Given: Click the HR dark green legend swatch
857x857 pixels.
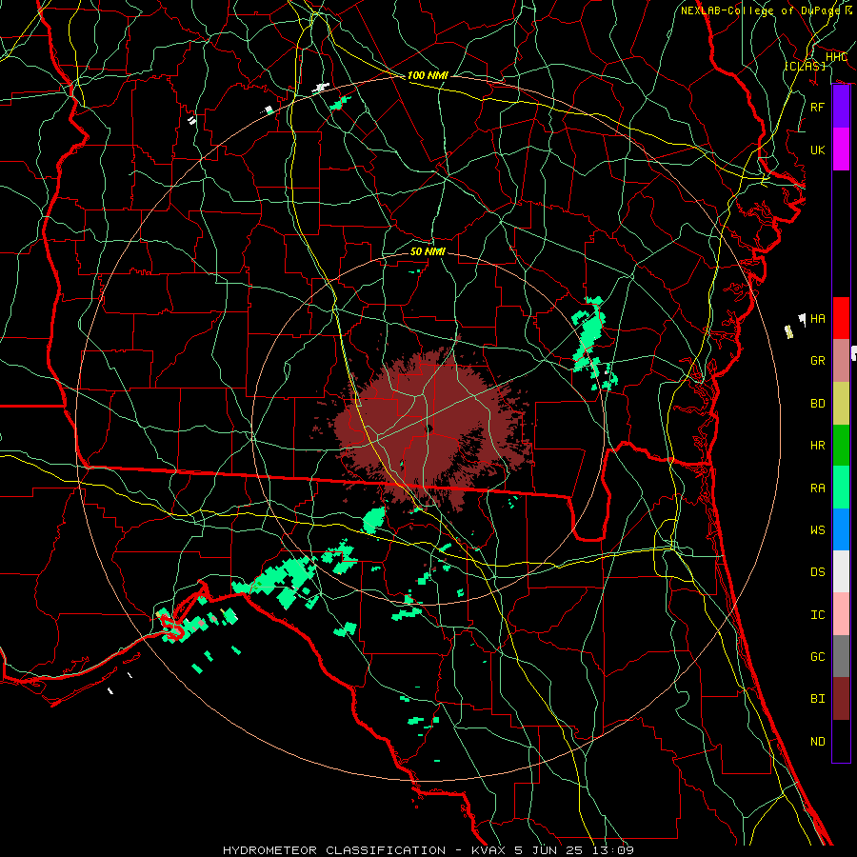Looking at the screenshot, I should pyautogui.click(x=841, y=446).
